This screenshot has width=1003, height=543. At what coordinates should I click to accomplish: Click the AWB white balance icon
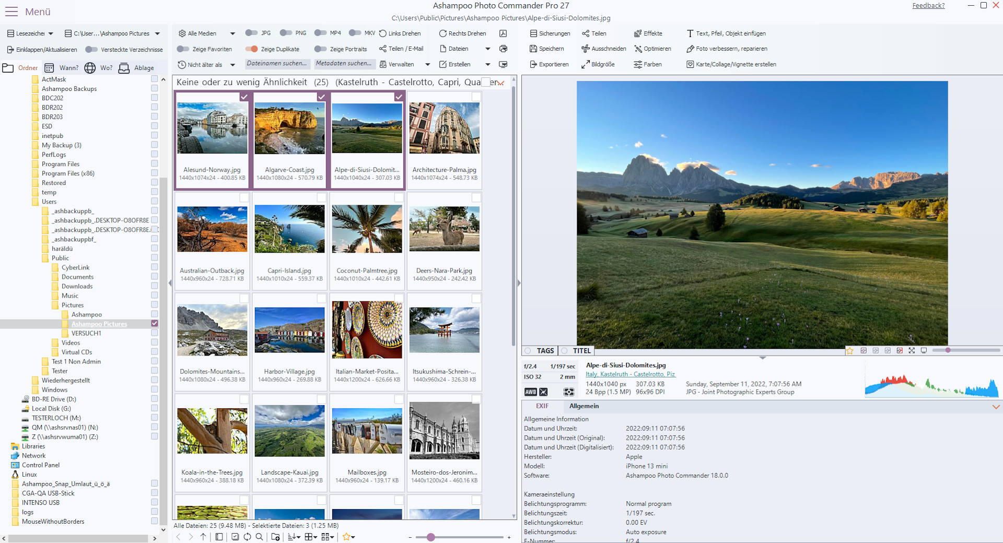(x=530, y=392)
